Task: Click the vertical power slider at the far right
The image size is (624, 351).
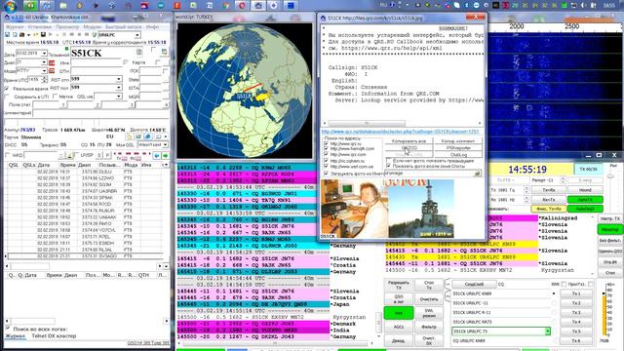Action: click(611, 175)
